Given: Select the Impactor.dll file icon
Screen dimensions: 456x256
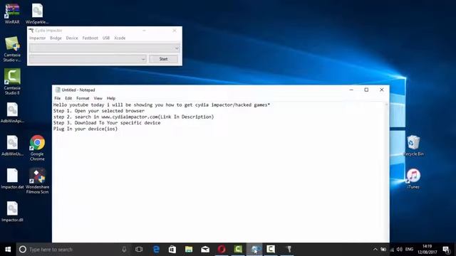Looking at the screenshot, I should (x=12, y=212).
